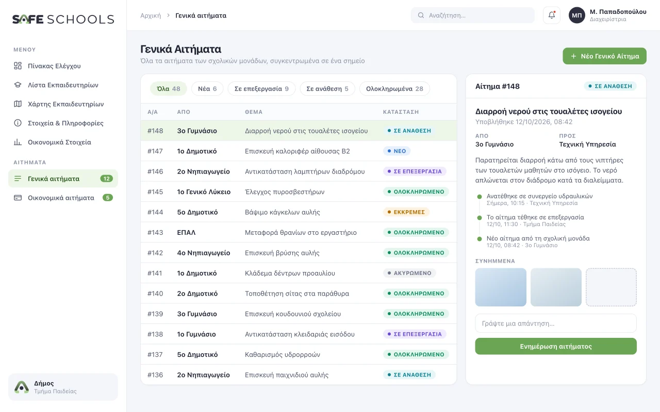660x412 pixels.
Task: Go to Αρχική breadcrumb
Action: [151, 15]
